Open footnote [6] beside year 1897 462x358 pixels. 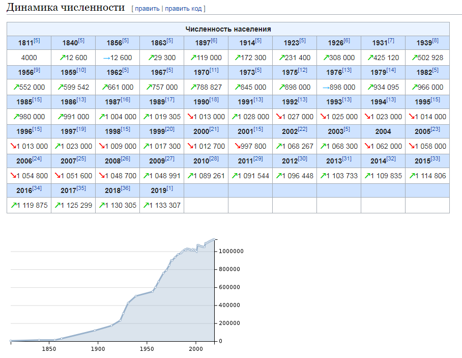point(214,41)
